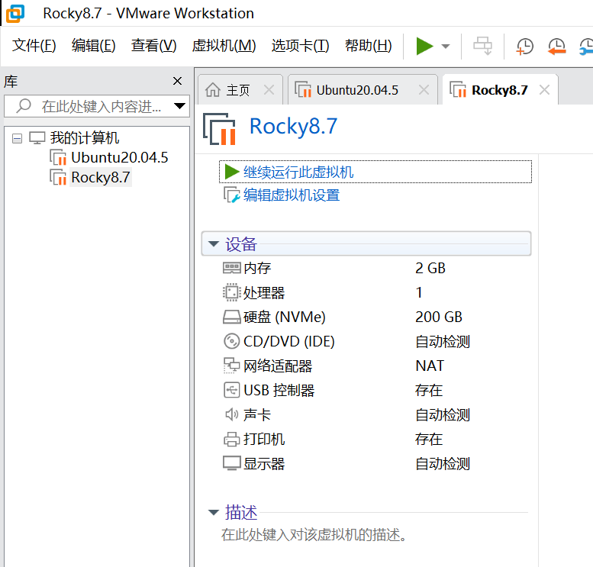Click the CD/DVD (IDE) device label

coord(289,341)
